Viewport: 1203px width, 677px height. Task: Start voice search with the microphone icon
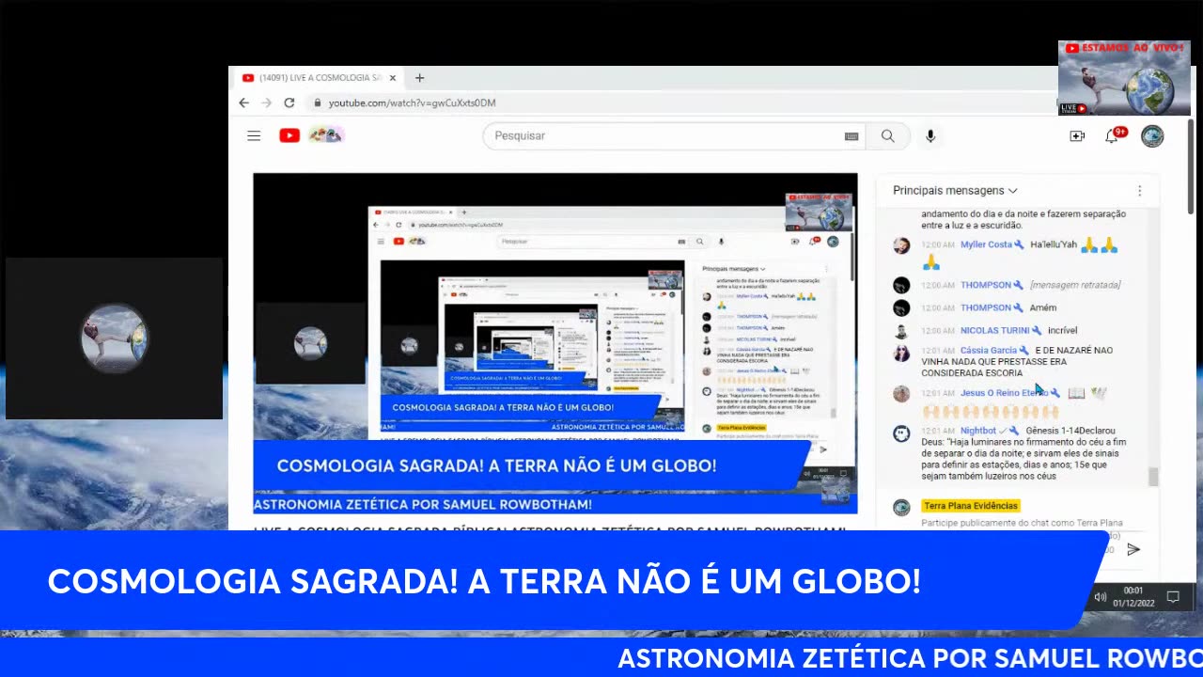[x=930, y=136]
